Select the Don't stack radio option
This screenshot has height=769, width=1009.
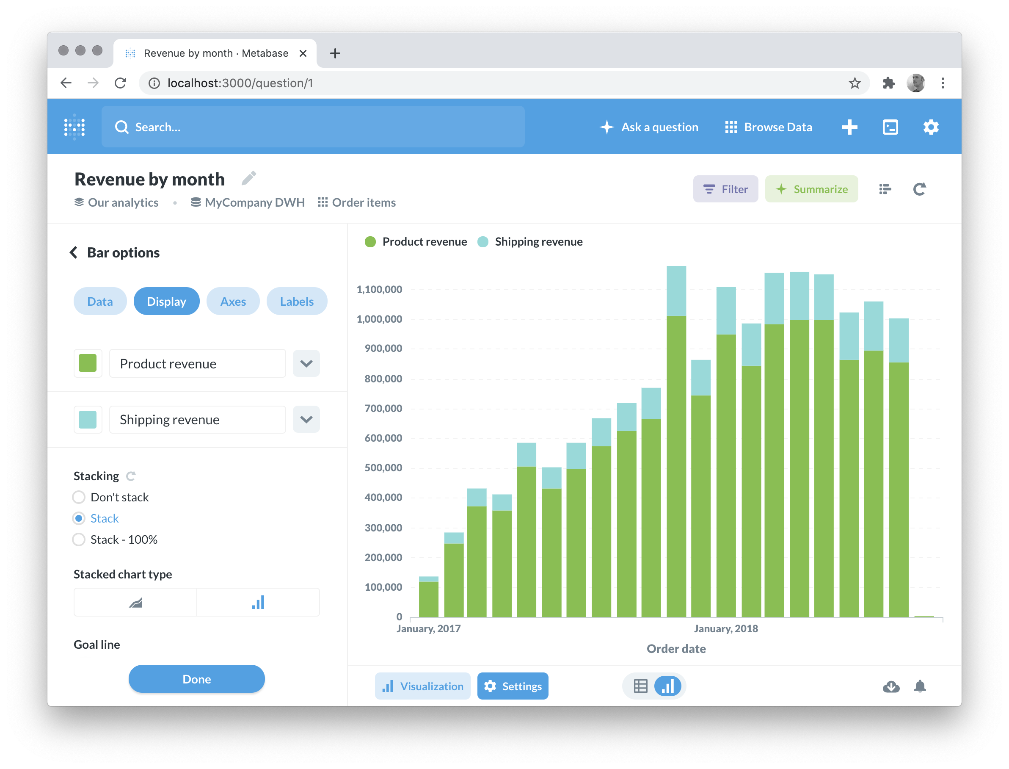(x=79, y=497)
